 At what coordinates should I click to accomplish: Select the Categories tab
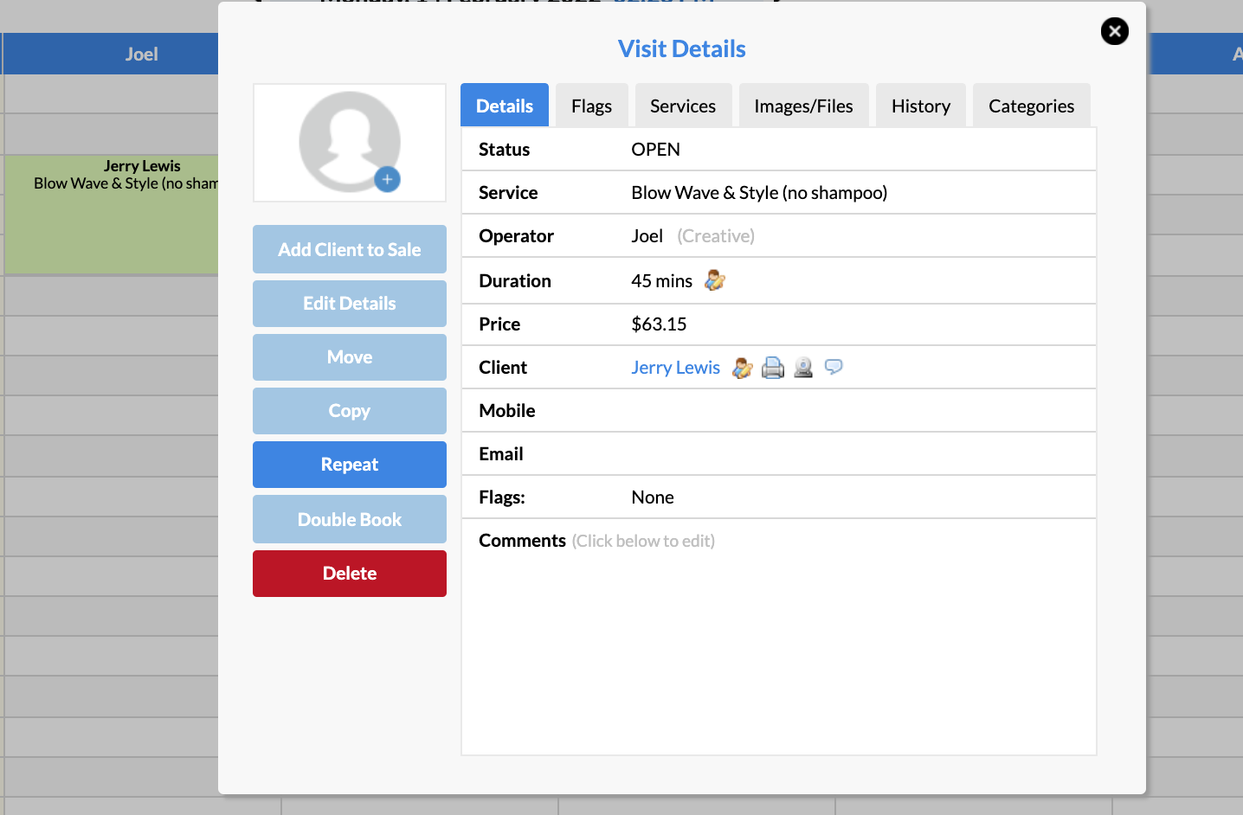[1031, 106]
